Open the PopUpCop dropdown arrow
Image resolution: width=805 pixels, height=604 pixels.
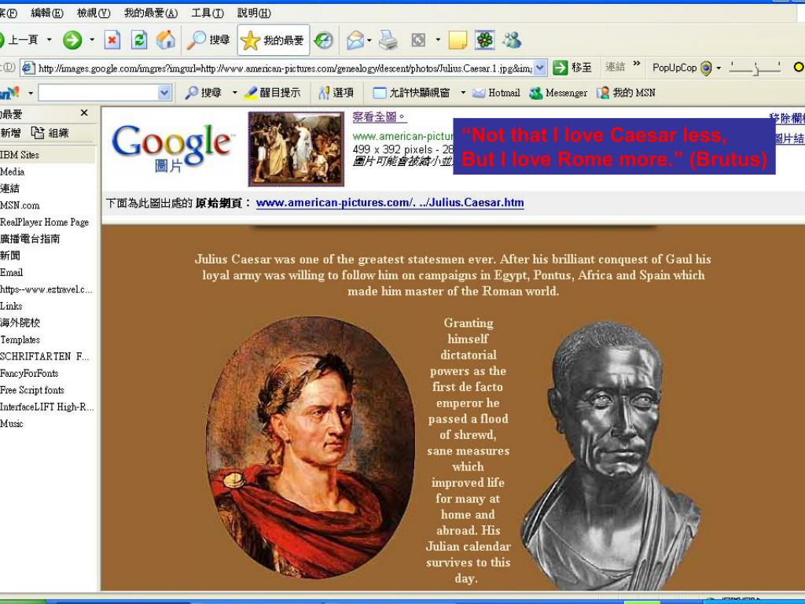pyautogui.click(x=719, y=68)
